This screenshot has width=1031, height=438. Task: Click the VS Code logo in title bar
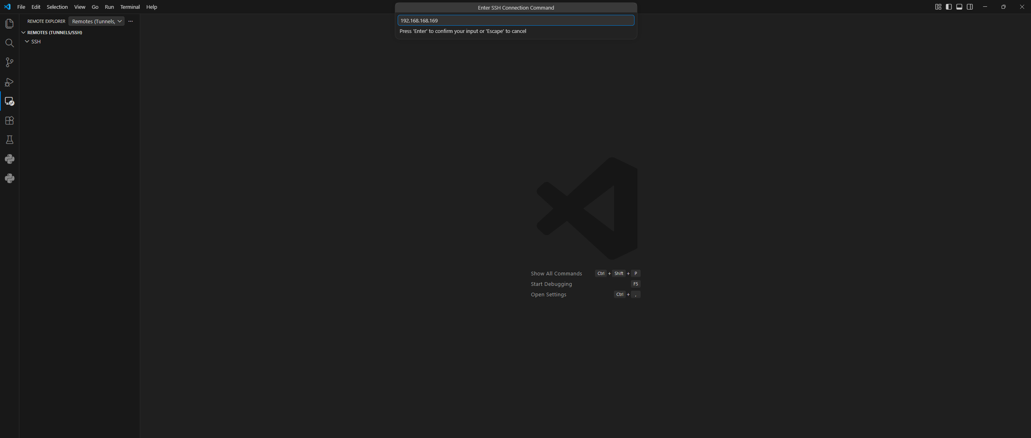7,7
